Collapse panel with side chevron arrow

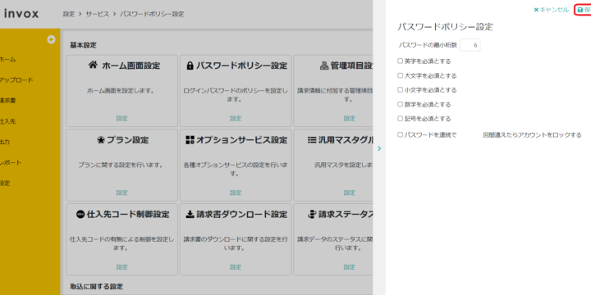[379, 148]
